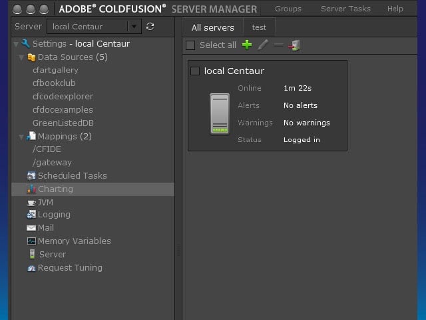Select the /gateway mapping
This screenshot has width=426, height=320.
(52, 163)
